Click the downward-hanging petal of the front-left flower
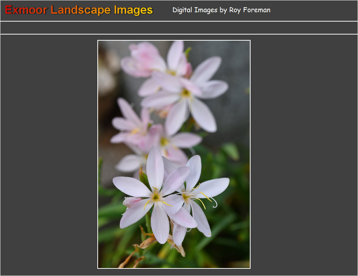Viewport: 358px width, 276px height. [160, 223]
